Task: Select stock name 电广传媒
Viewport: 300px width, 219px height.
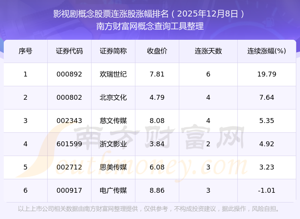Action: [x=113, y=190]
